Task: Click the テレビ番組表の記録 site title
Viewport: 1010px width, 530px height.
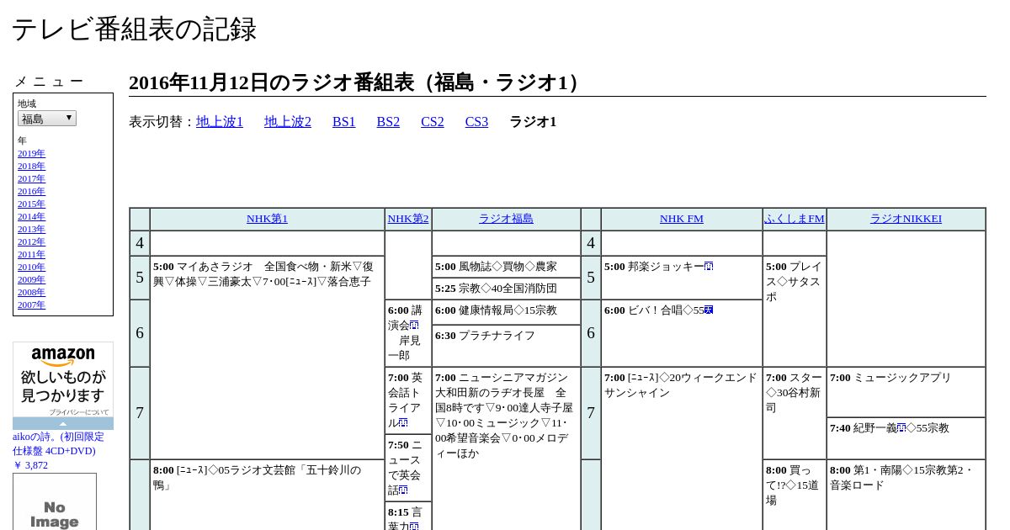Action: pos(134,29)
